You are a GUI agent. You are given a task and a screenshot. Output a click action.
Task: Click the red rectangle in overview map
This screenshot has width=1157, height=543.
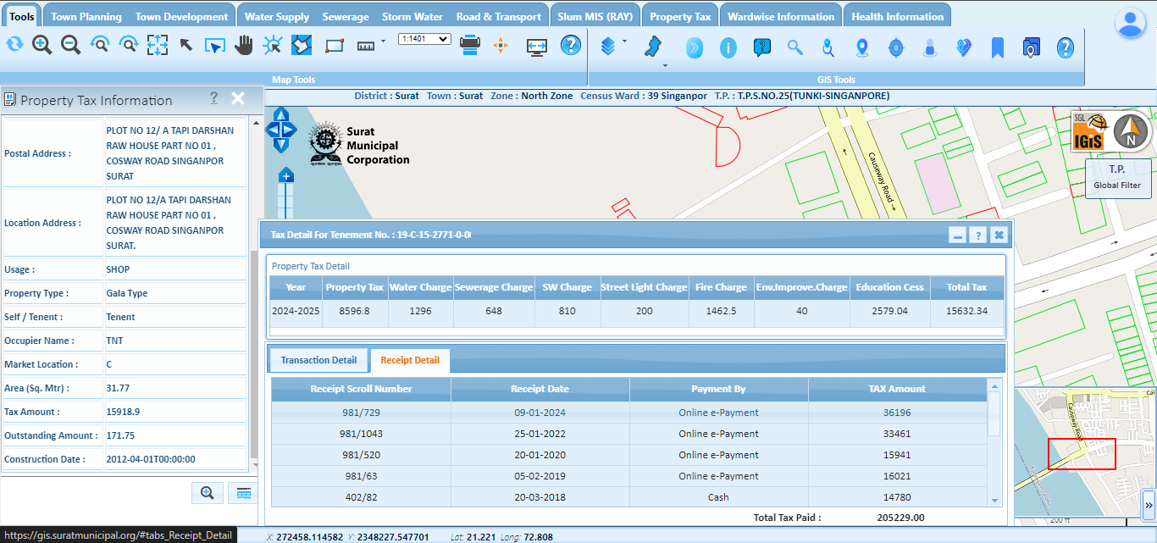coord(1082,454)
